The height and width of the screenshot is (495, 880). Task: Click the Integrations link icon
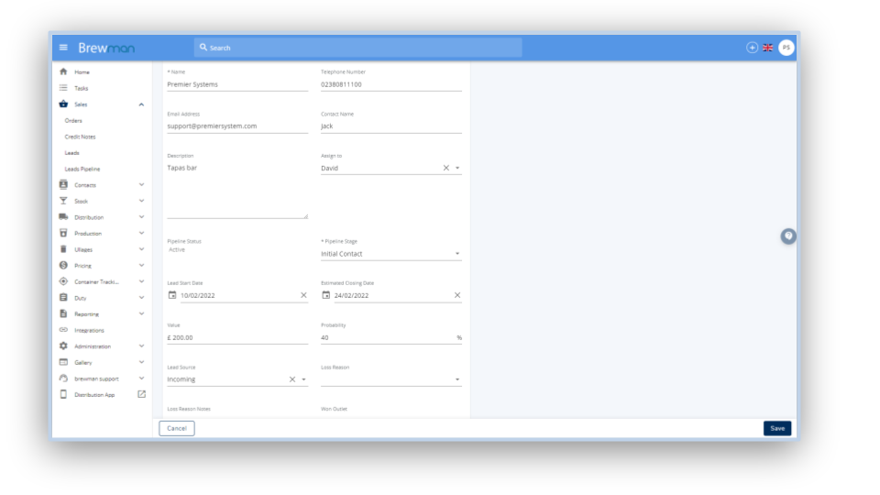(x=63, y=330)
